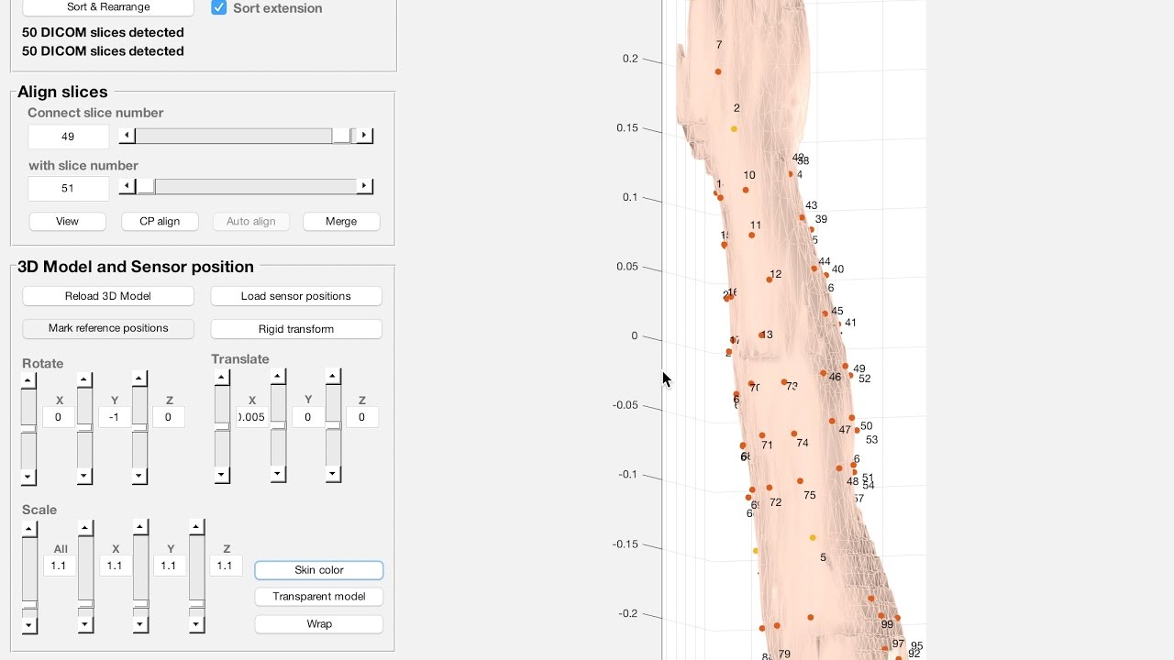Click up arrow of Rotate Y slider
Viewport: 1174px width, 660px height.
point(84,379)
